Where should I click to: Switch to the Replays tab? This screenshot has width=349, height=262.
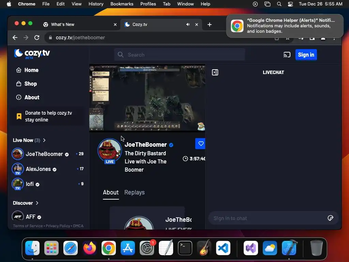click(x=134, y=192)
